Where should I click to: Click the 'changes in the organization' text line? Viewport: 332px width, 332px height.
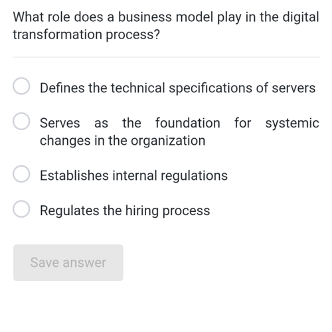click(123, 141)
